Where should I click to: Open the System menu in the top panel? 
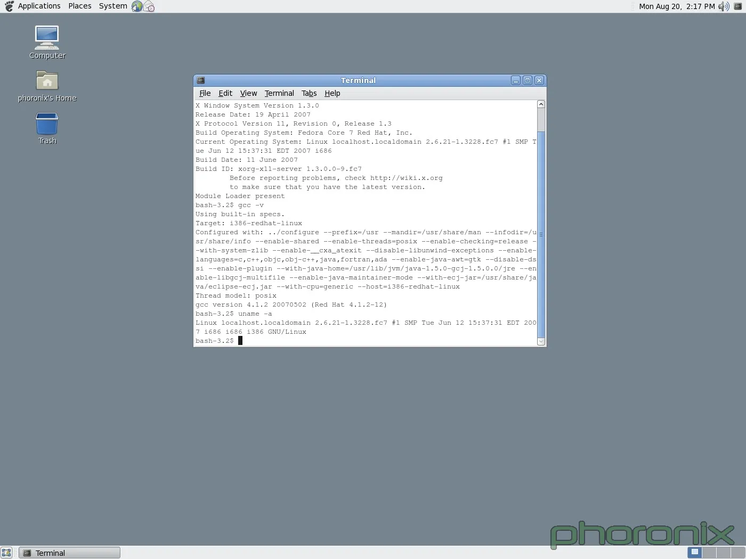[113, 6]
